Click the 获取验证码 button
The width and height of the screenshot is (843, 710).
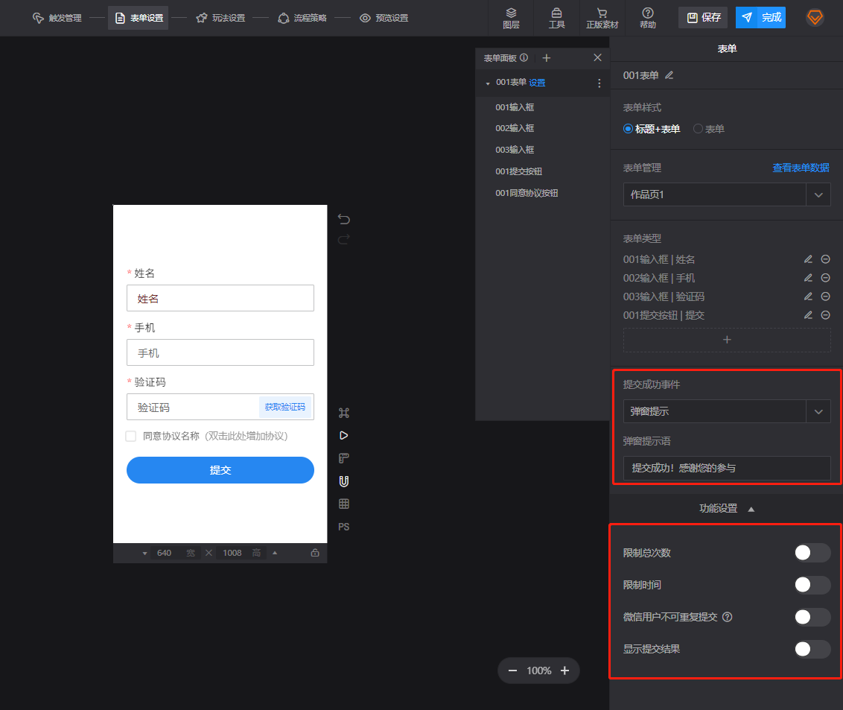285,408
